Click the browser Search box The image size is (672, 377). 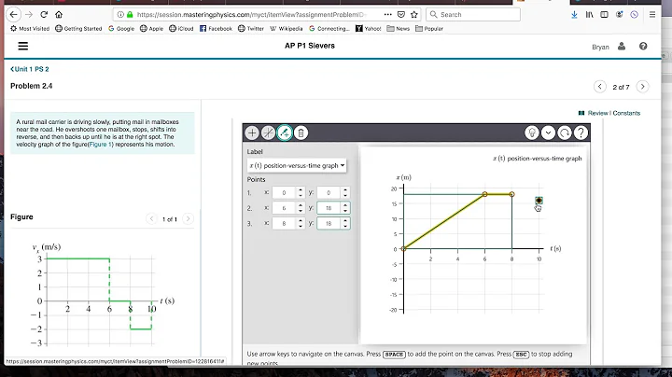pos(473,15)
